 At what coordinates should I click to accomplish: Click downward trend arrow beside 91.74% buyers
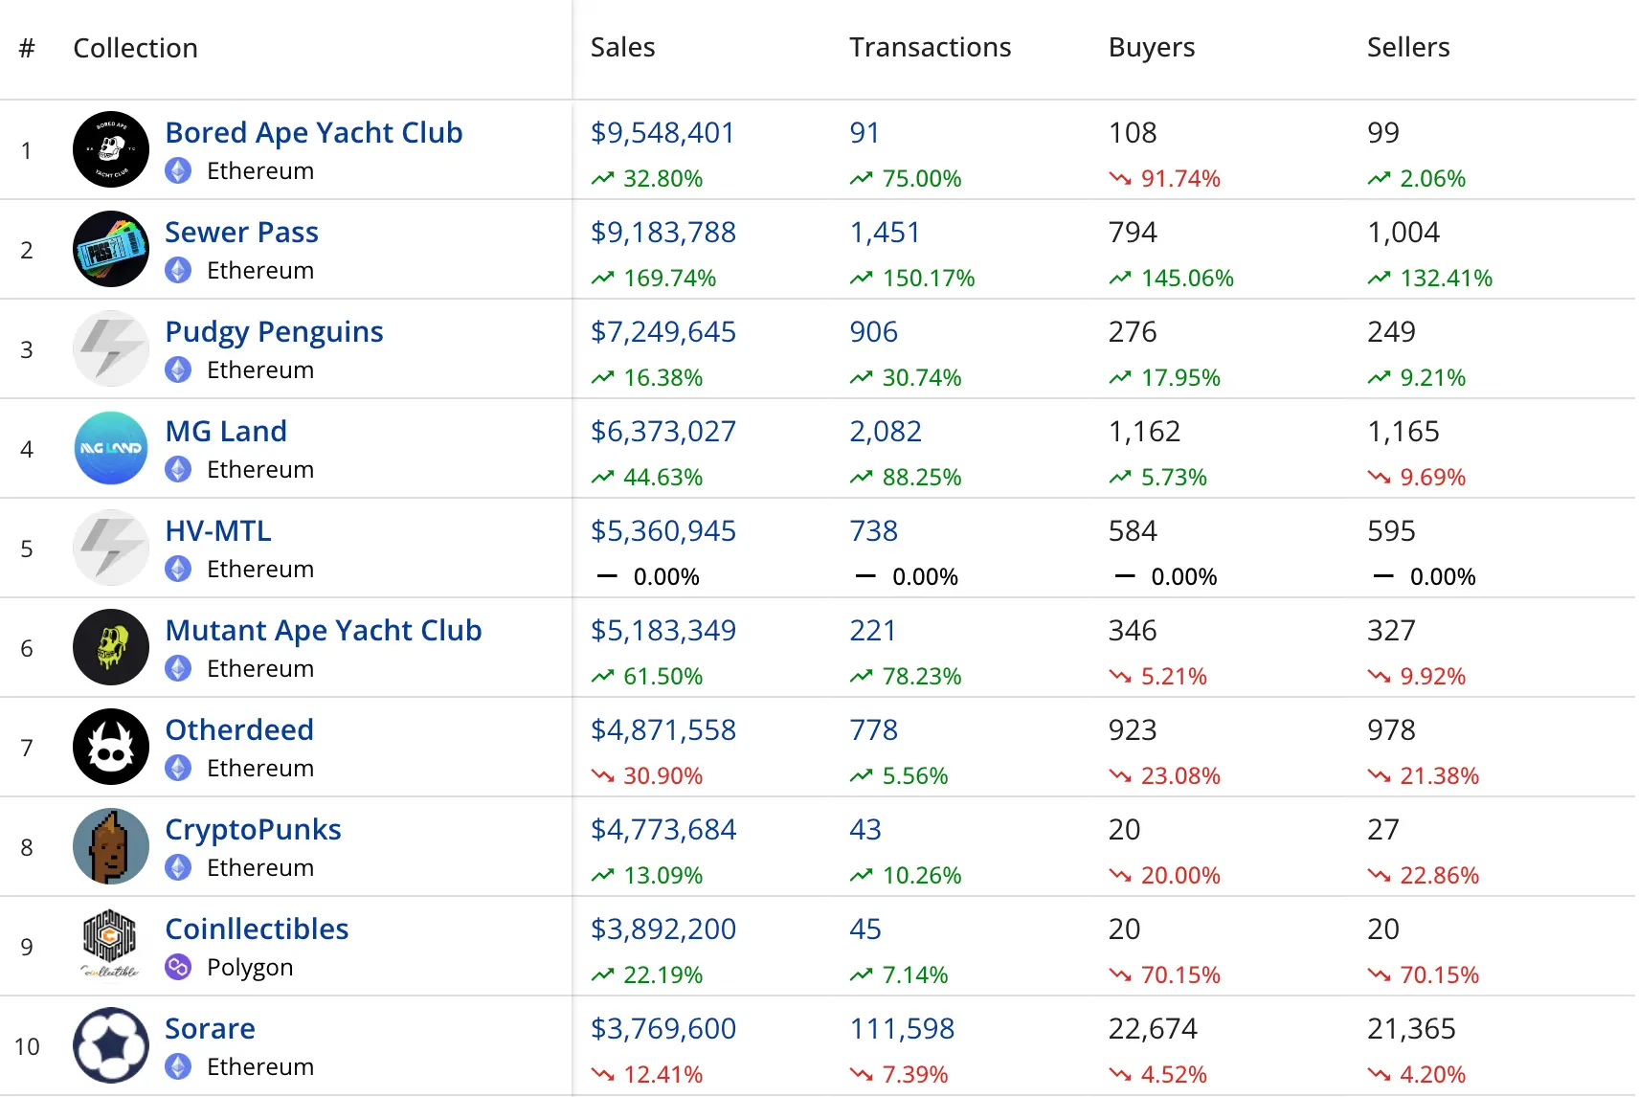1120,178
